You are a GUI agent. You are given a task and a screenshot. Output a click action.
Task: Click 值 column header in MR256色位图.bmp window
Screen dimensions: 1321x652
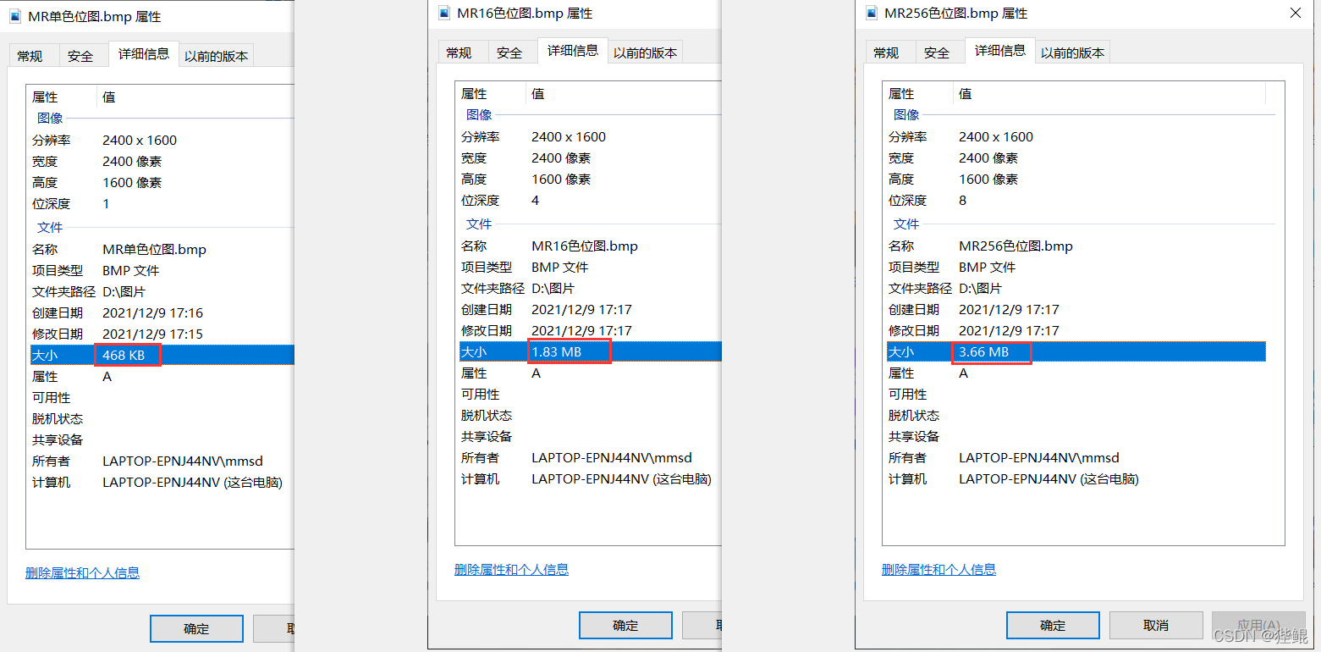click(966, 94)
